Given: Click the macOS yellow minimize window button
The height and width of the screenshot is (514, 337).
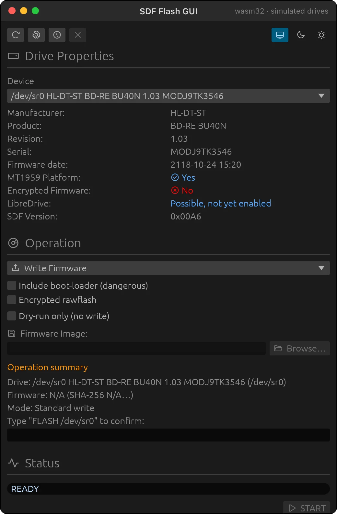Looking at the screenshot, I should point(24,11).
